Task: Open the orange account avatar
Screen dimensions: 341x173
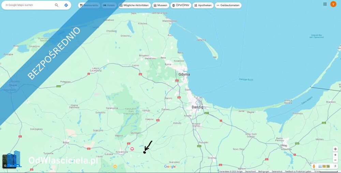Action: pos(333,4)
